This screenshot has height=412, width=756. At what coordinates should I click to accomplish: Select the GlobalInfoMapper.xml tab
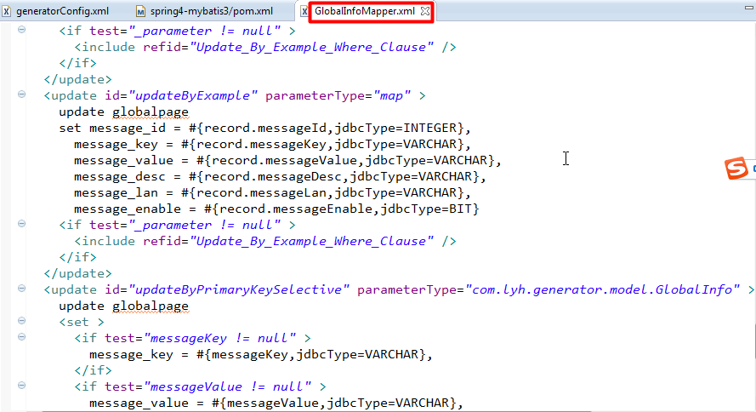(x=365, y=10)
